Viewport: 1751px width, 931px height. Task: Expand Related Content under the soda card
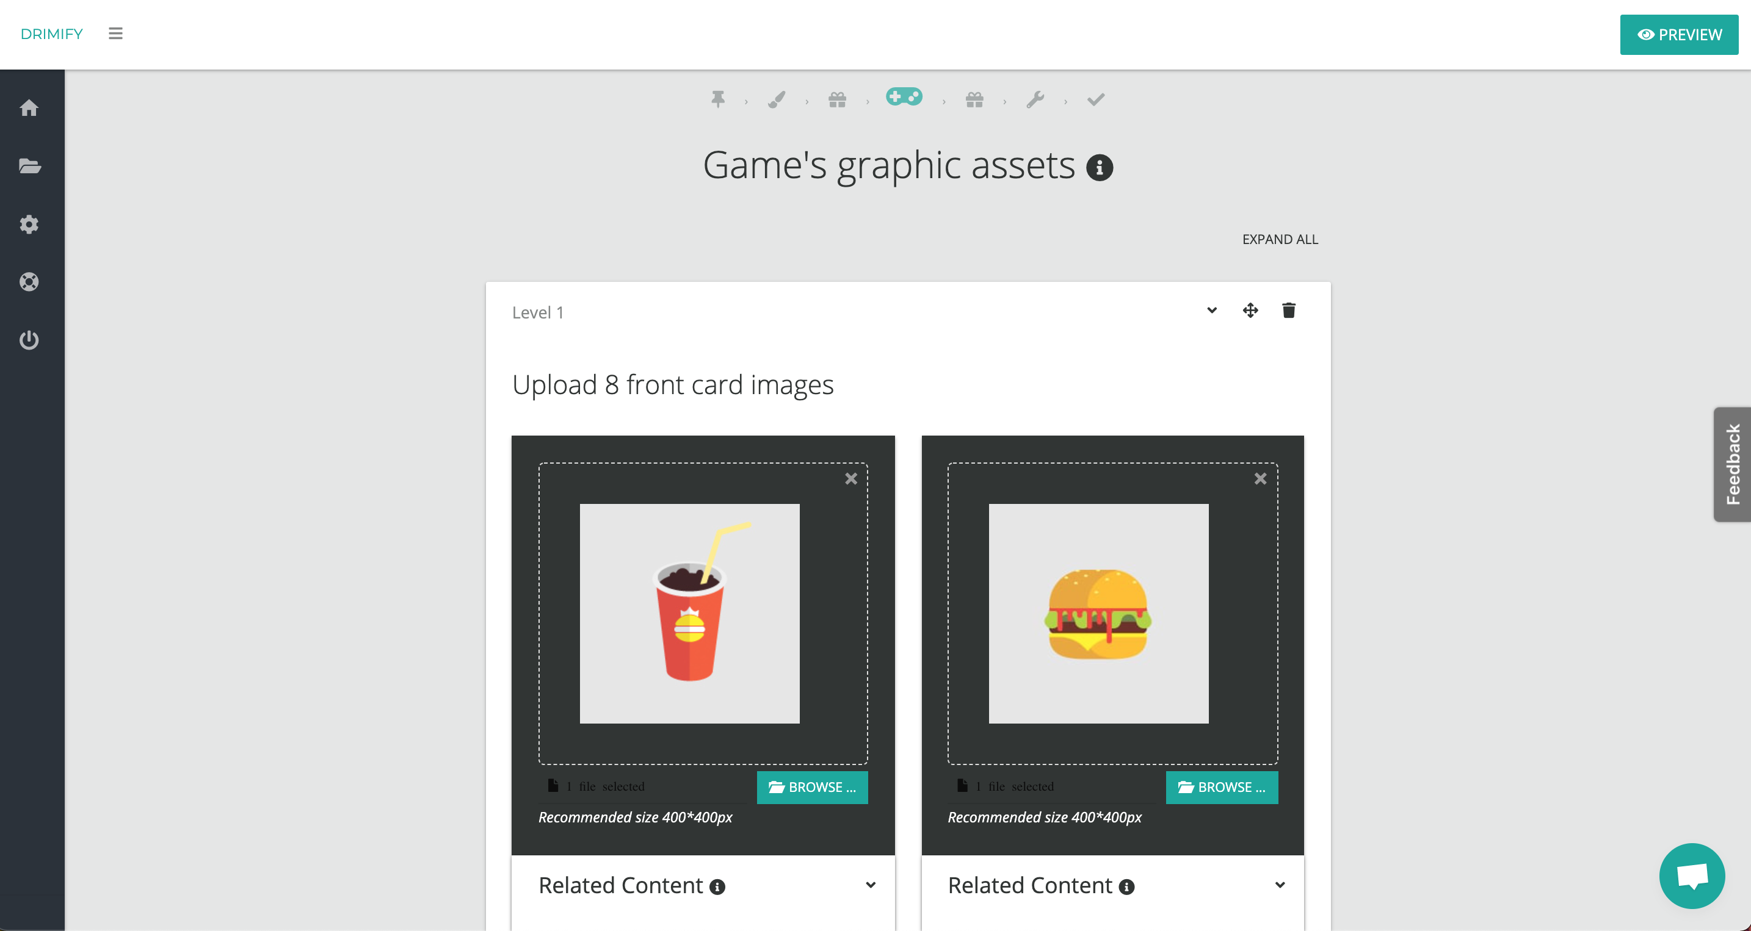point(870,885)
